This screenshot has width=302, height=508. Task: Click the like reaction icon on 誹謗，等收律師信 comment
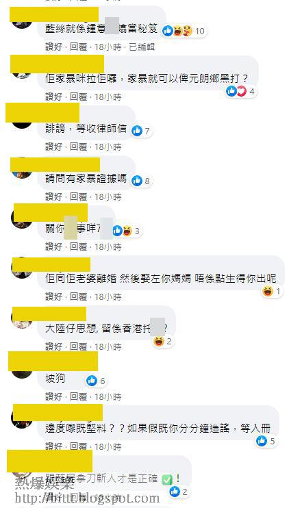[137, 131]
